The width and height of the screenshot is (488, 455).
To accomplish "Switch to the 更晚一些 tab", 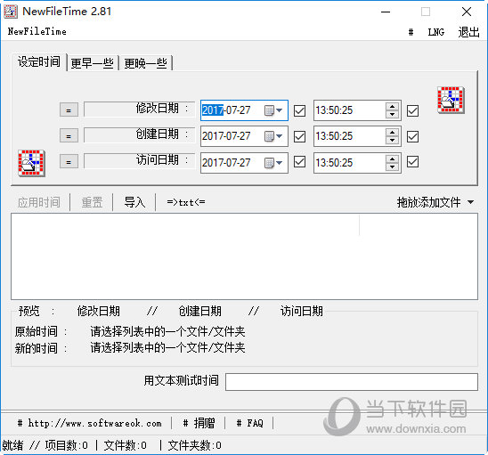I will [146, 63].
